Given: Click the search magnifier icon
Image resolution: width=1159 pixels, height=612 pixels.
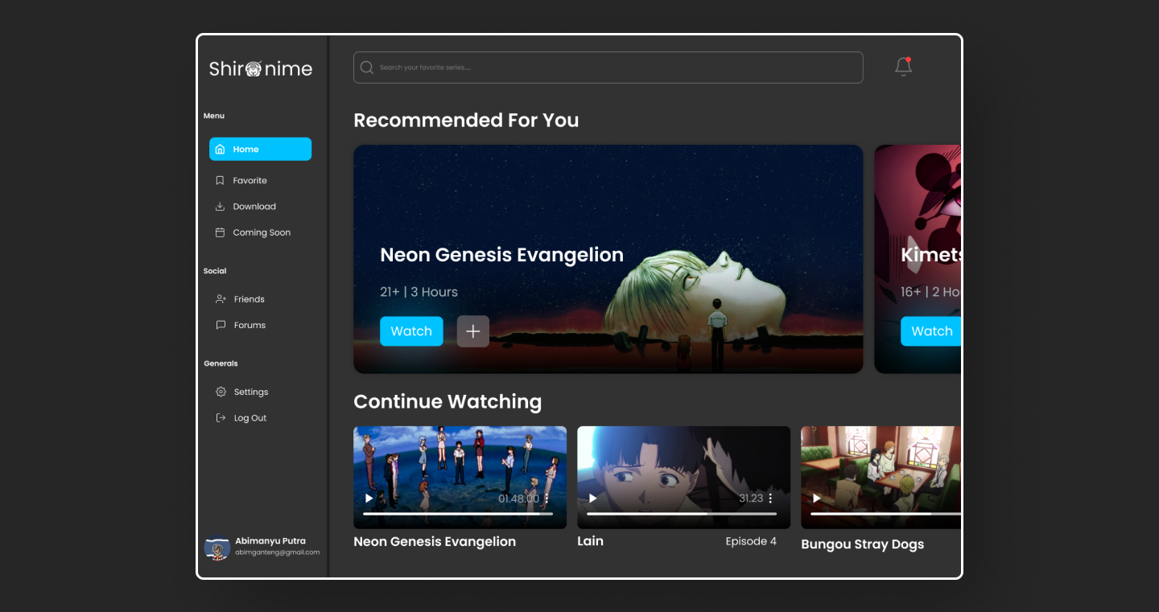Looking at the screenshot, I should (x=367, y=68).
